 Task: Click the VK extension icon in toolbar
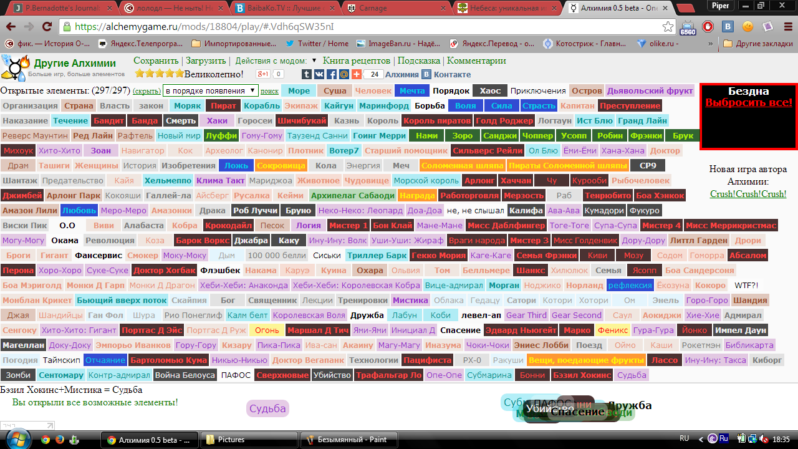pyautogui.click(x=728, y=27)
